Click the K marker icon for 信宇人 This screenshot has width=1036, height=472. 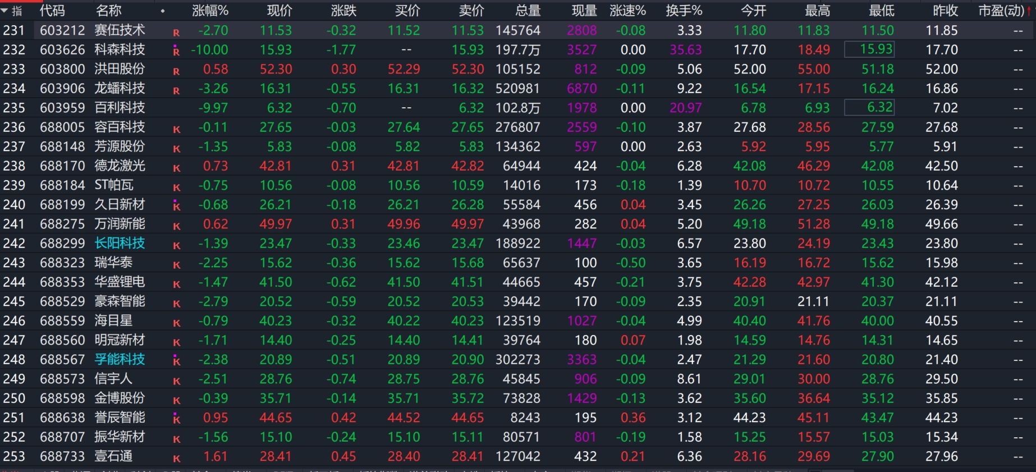(x=176, y=381)
